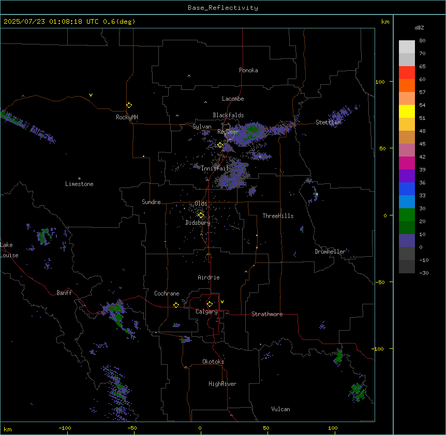Click the white-gray 80-70 dBZ legend swatch
The width and height of the screenshot is (446, 435).
click(x=407, y=47)
